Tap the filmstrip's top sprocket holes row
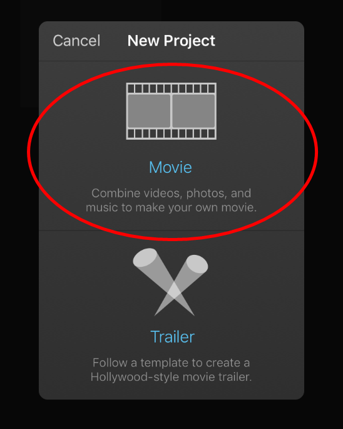This screenshot has width=343, height=429. [171, 89]
